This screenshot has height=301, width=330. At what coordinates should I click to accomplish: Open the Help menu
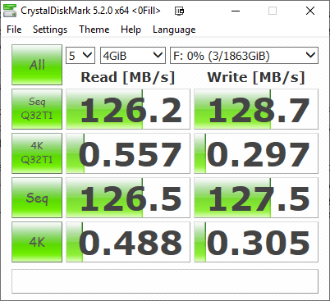point(131,30)
